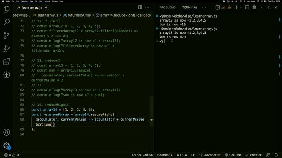Open errors and warnings status indicator

[11, 155]
